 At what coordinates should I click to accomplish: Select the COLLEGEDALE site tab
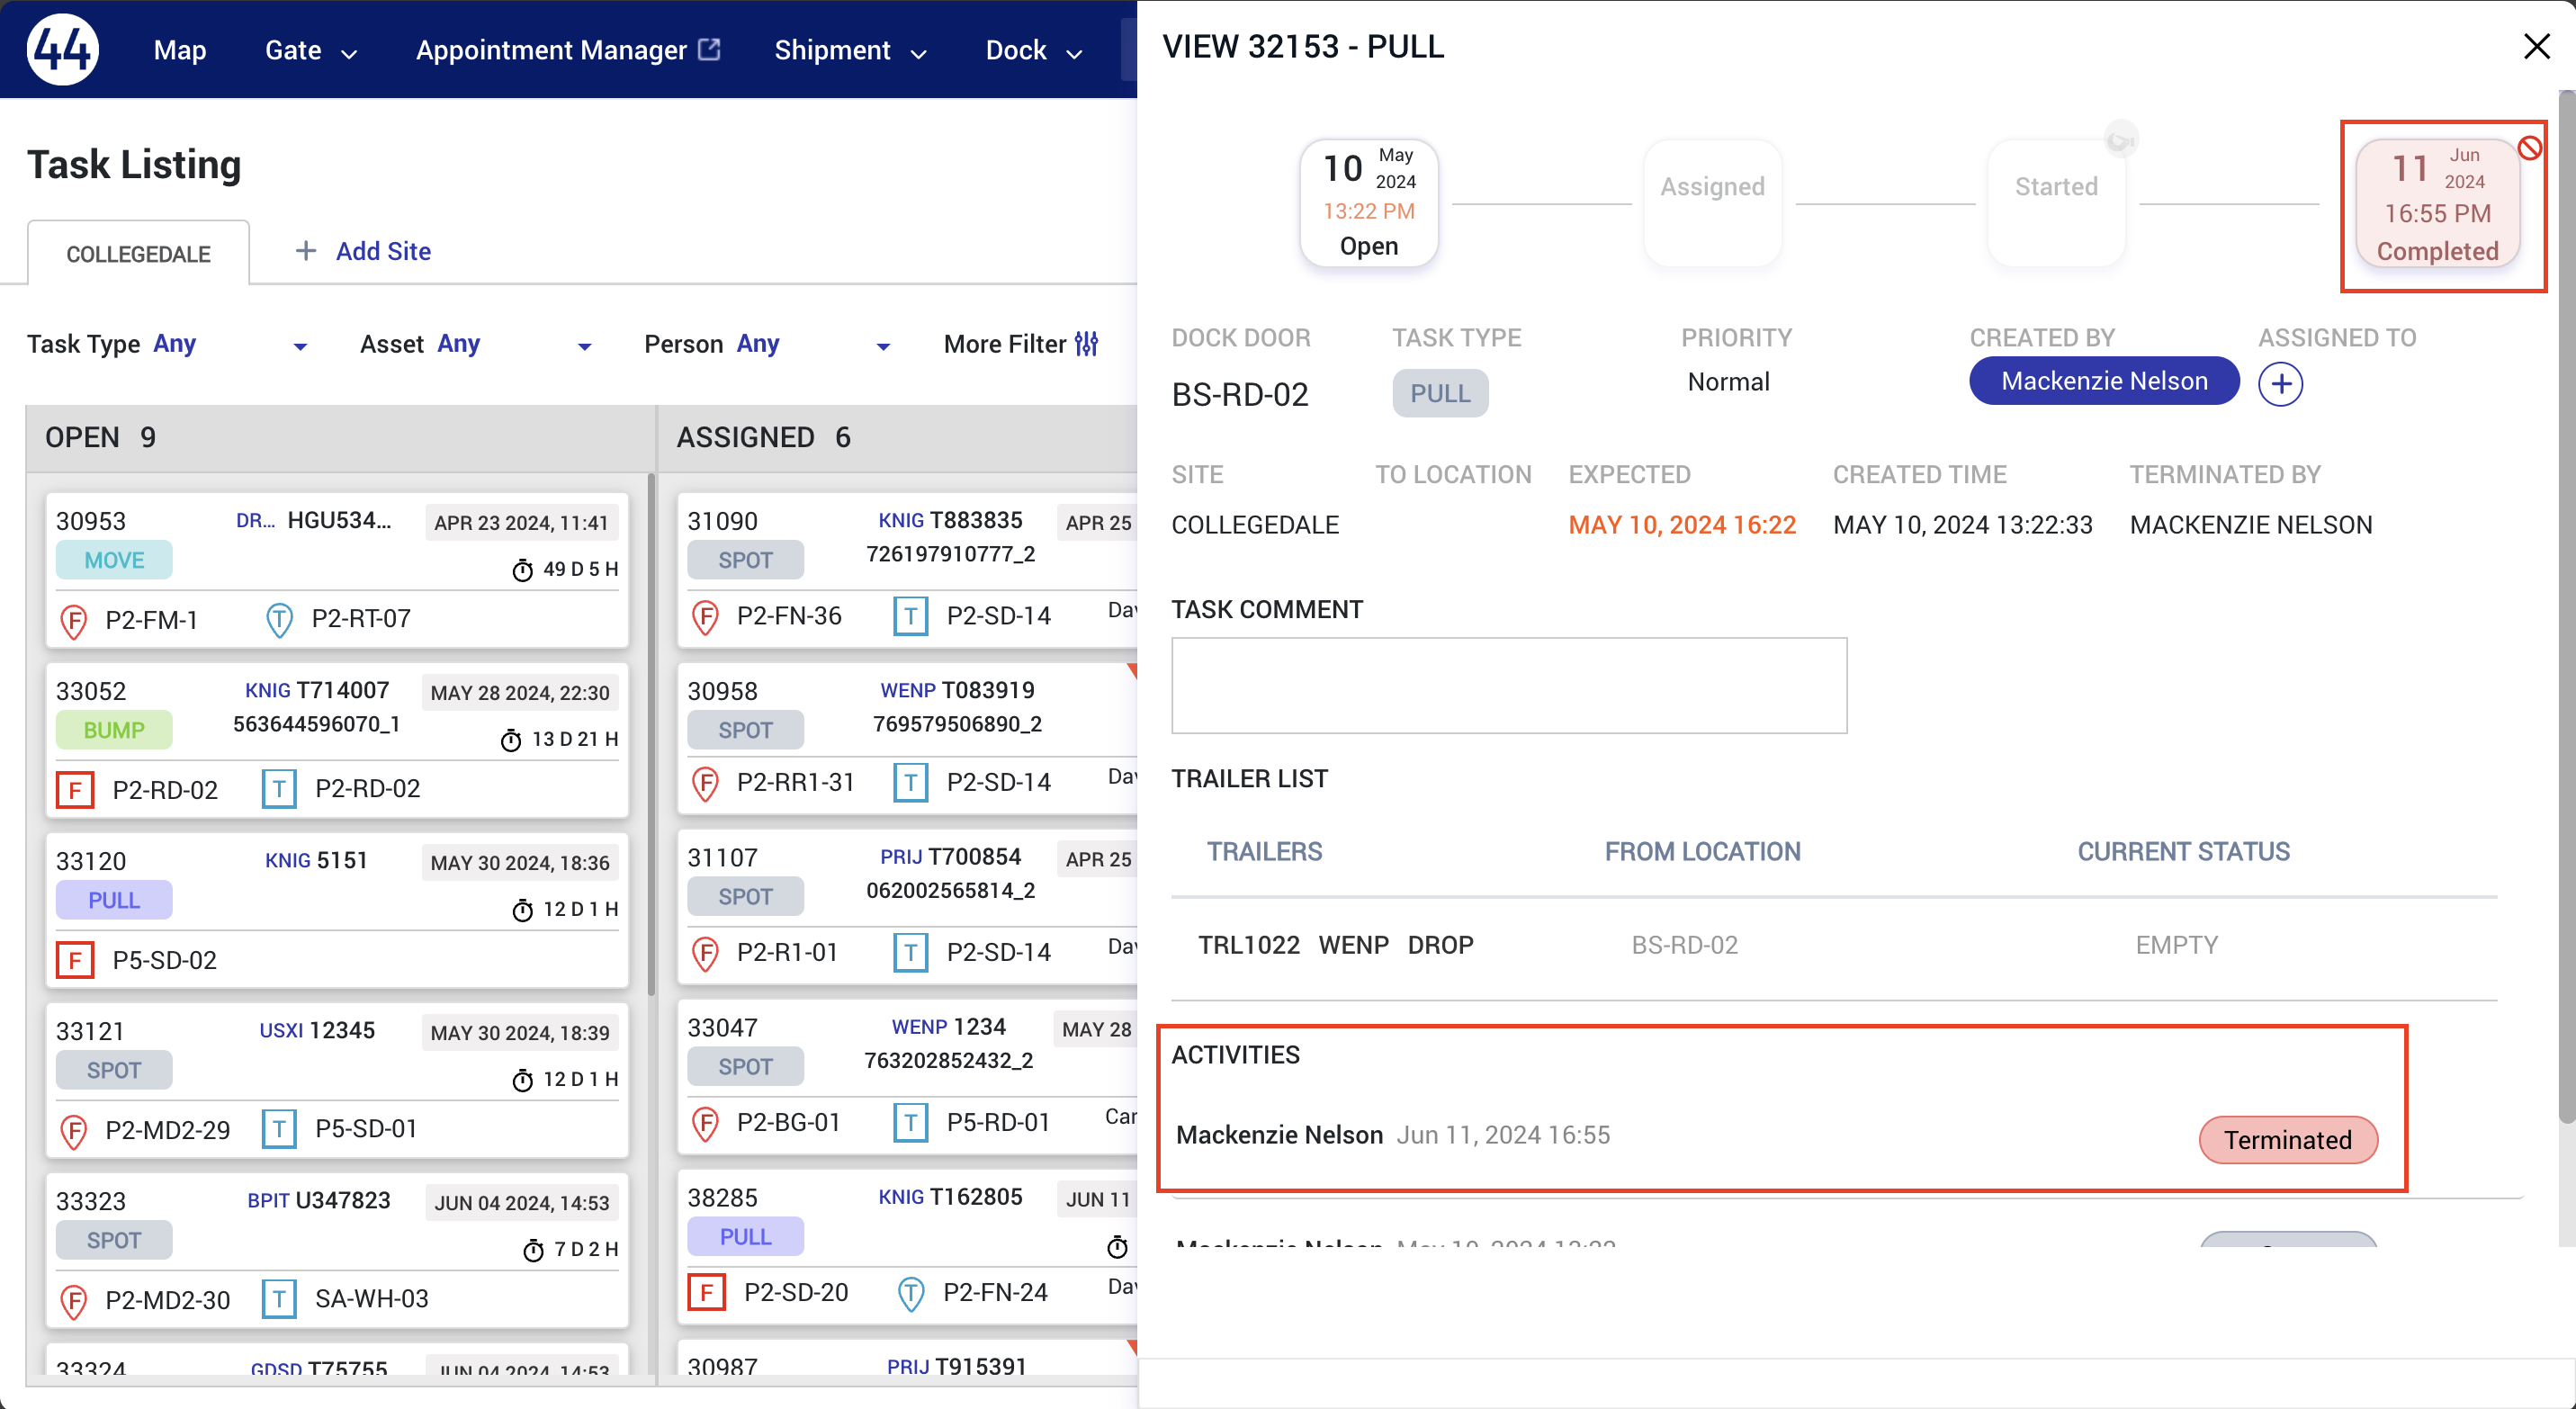tap(138, 253)
